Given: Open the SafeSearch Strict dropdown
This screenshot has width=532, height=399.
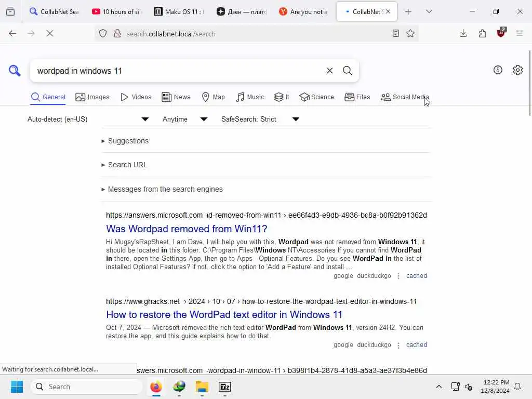Looking at the screenshot, I should tap(260, 119).
